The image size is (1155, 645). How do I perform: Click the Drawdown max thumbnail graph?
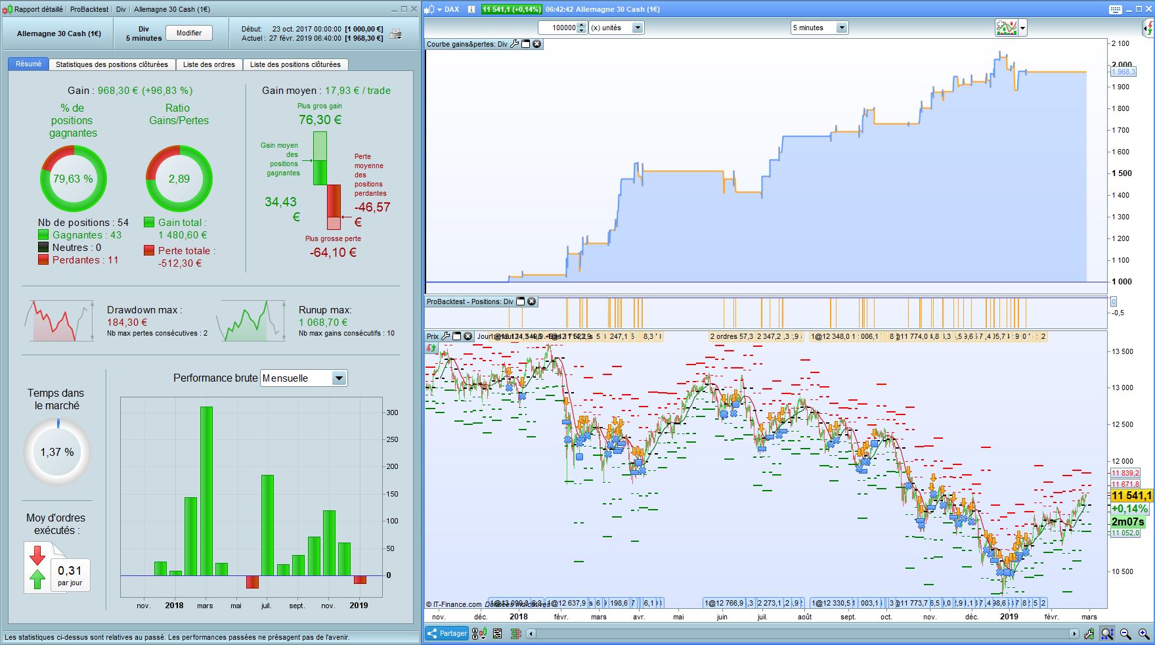[x=59, y=321]
